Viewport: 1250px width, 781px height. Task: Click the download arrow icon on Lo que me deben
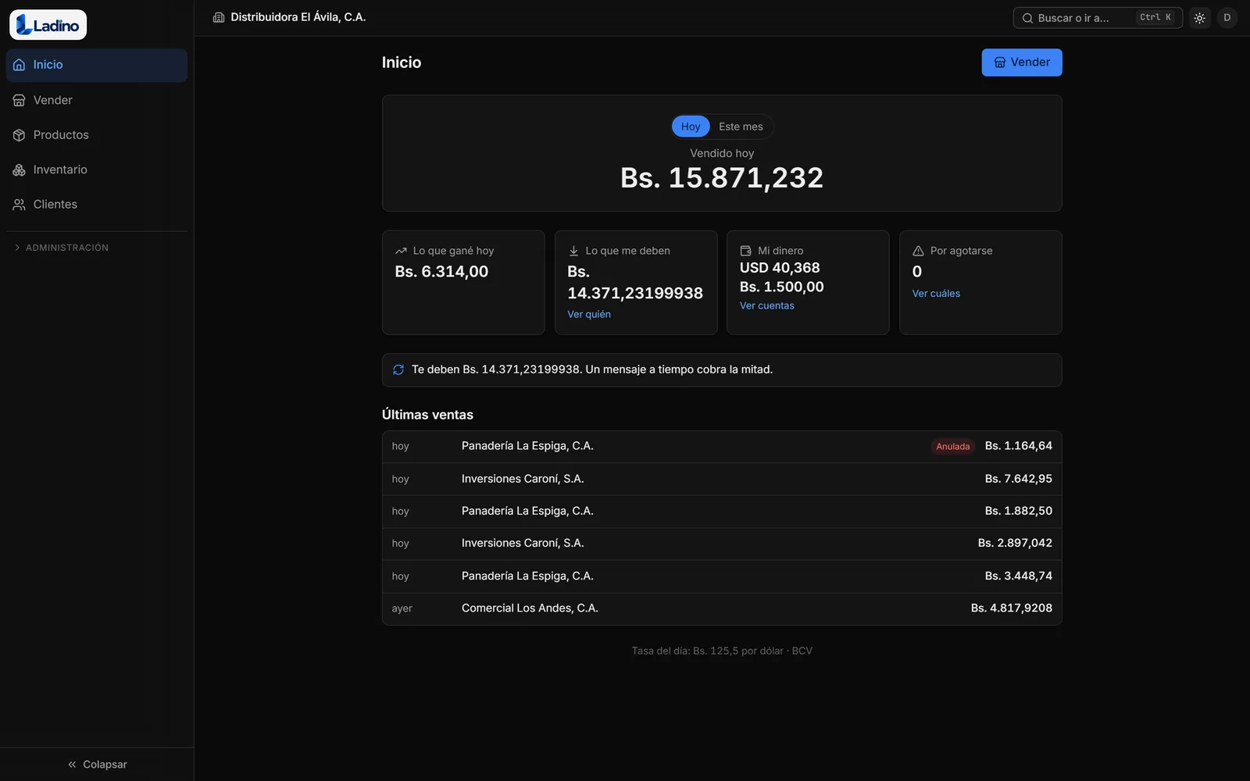pos(573,251)
